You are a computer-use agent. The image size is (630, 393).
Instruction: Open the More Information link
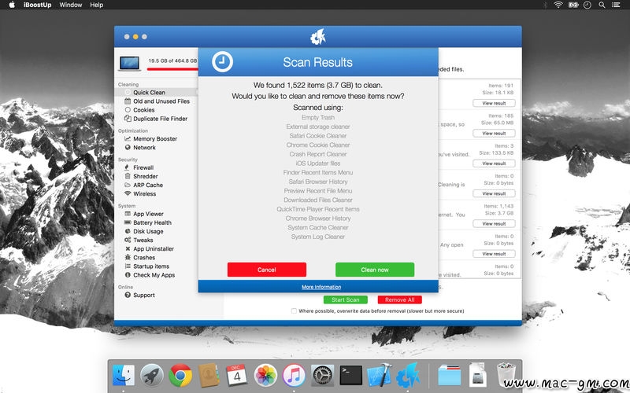click(321, 287)
